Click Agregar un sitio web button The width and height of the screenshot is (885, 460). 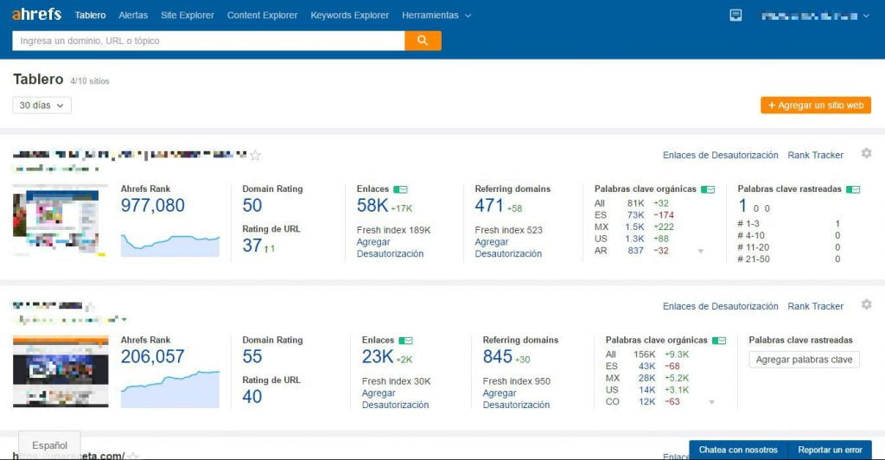[816, 105]
